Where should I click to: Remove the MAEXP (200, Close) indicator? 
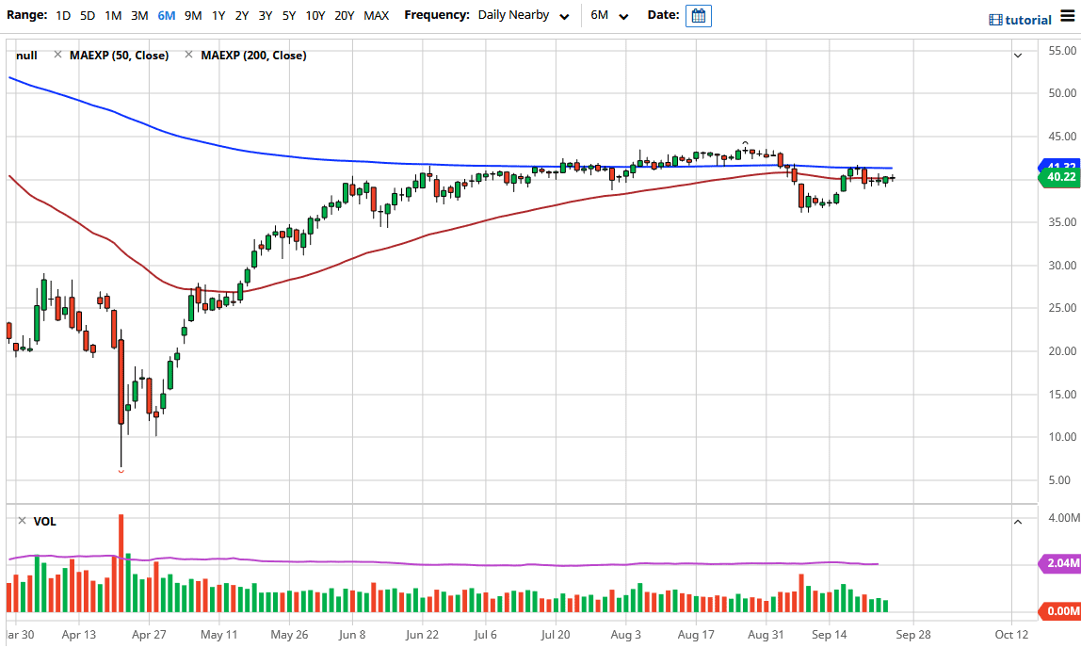(x=186, y=55)
